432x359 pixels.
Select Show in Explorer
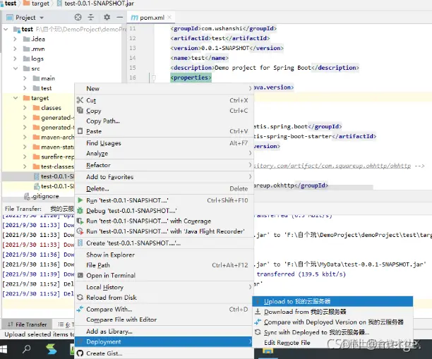point(164,255)
